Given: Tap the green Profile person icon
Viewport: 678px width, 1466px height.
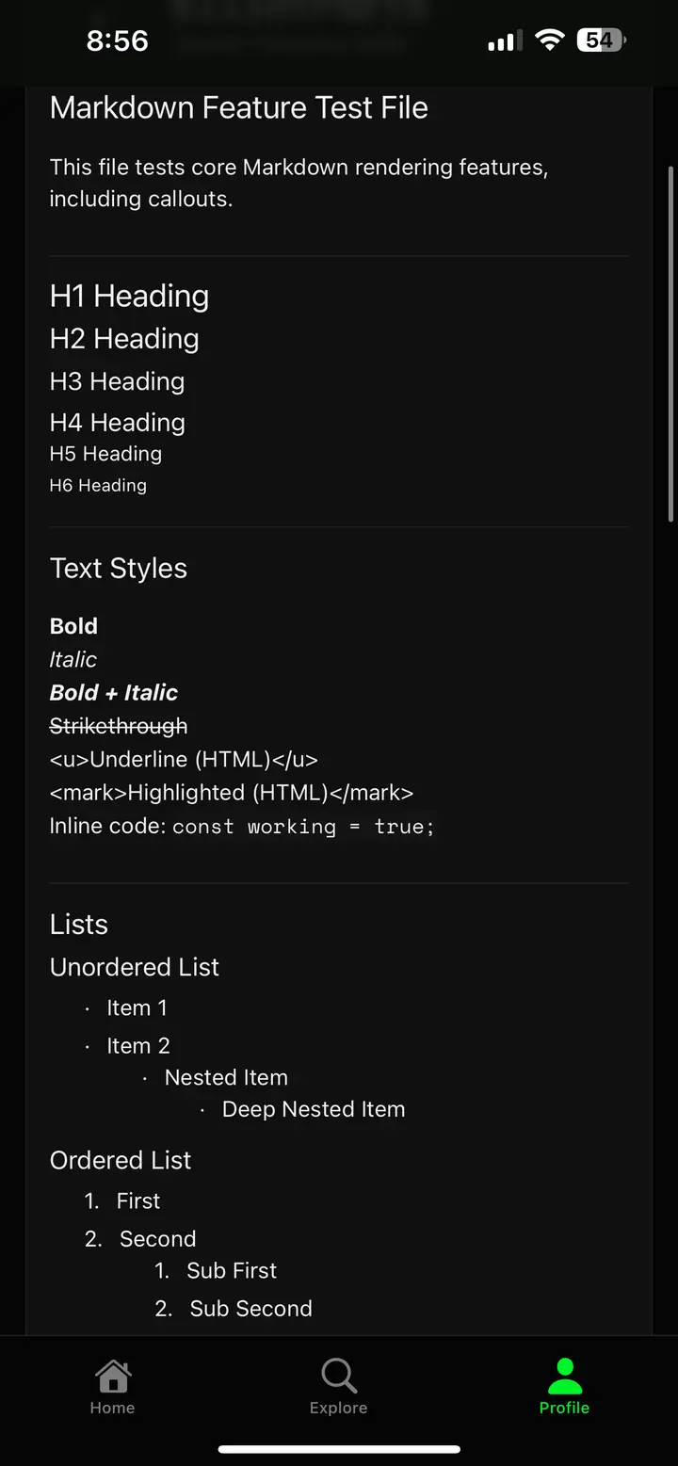Looking at the screenshot, I should click(564, 1375).
